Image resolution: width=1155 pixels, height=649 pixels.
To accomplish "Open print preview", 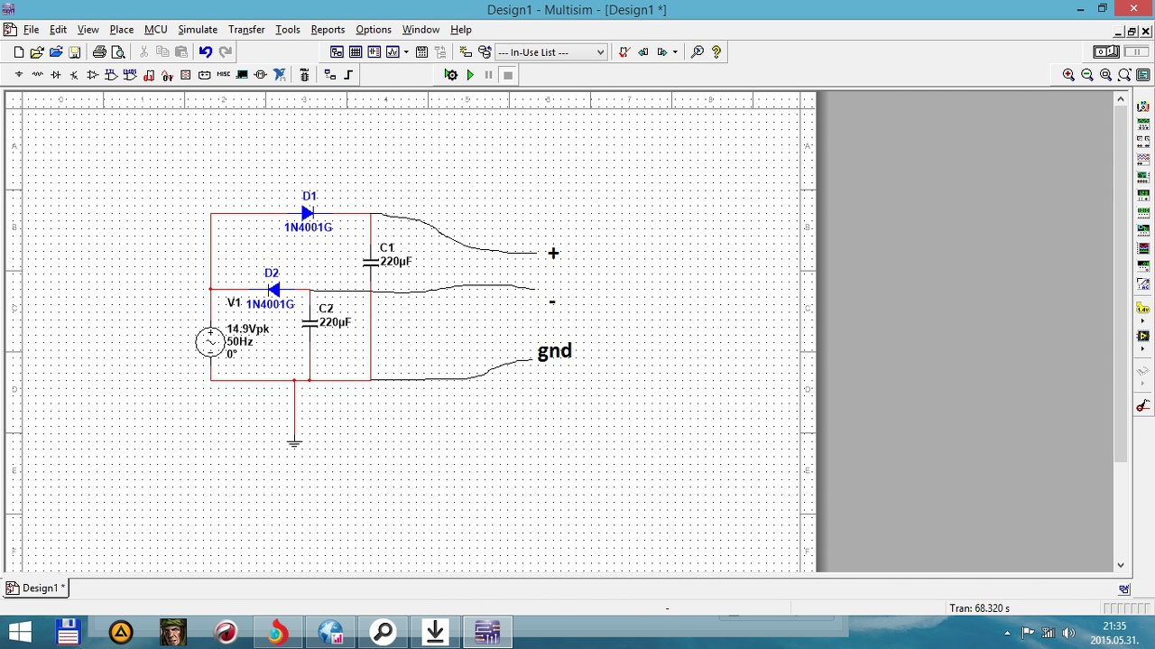I will click(118, 52).
